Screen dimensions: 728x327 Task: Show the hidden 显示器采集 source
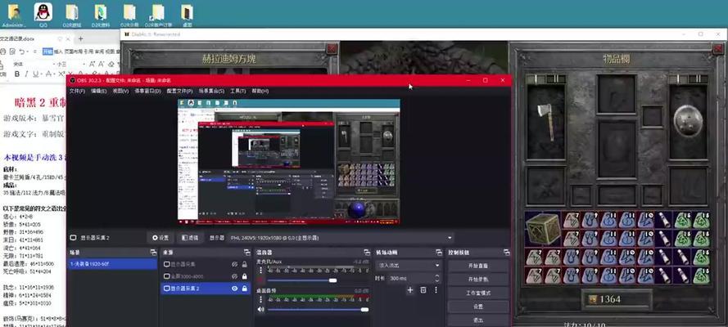[x=235, y=264]
